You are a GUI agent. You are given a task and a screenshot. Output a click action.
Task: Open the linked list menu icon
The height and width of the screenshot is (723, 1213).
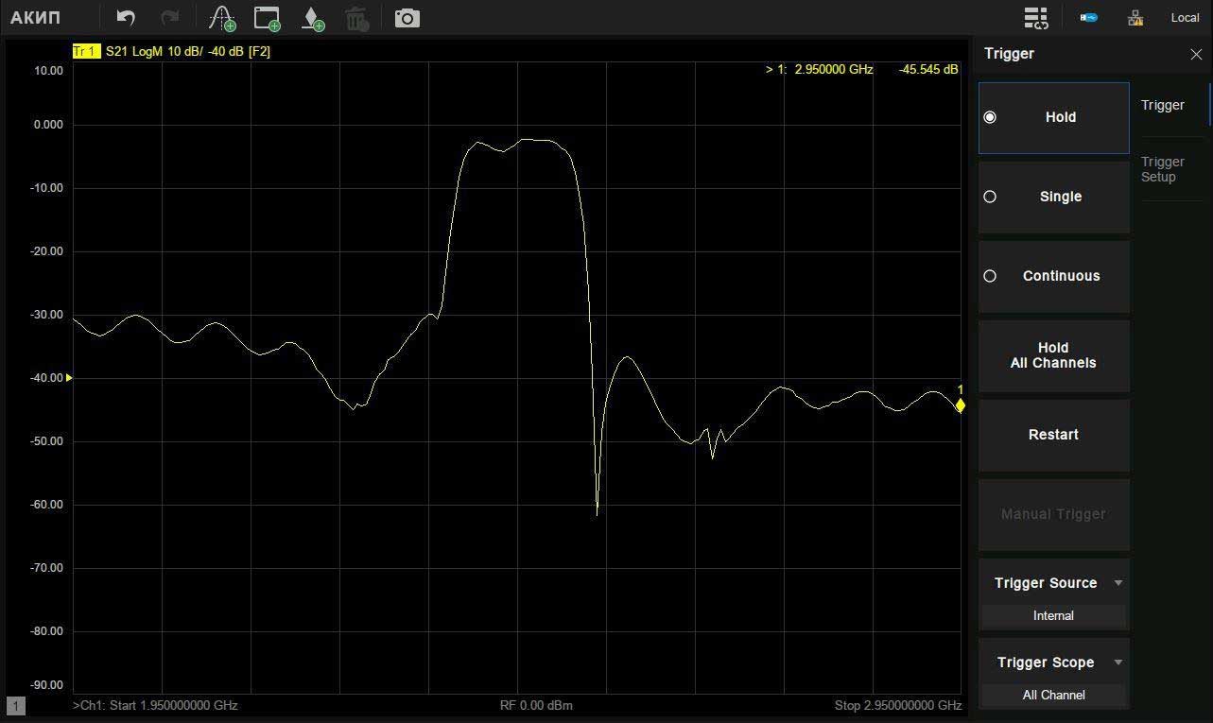pyautogui.click(x=1036, y=18)
